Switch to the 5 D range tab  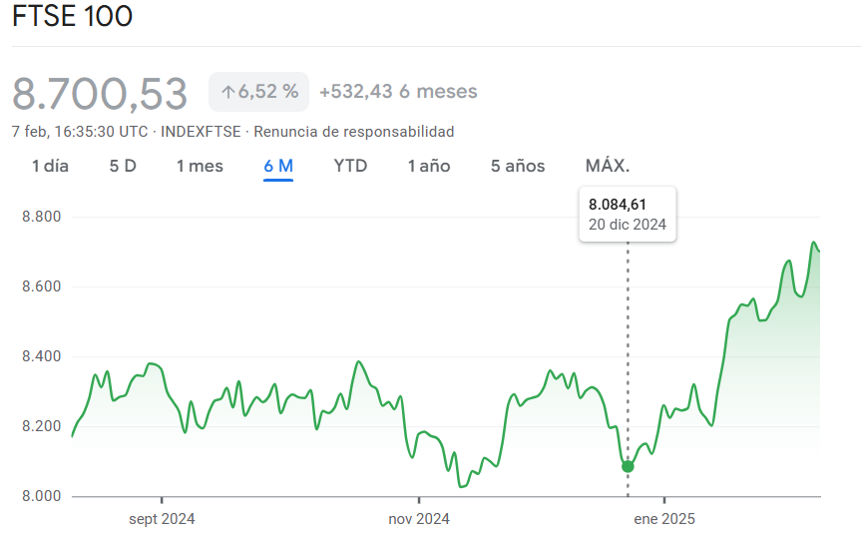[x=123, y=166]
